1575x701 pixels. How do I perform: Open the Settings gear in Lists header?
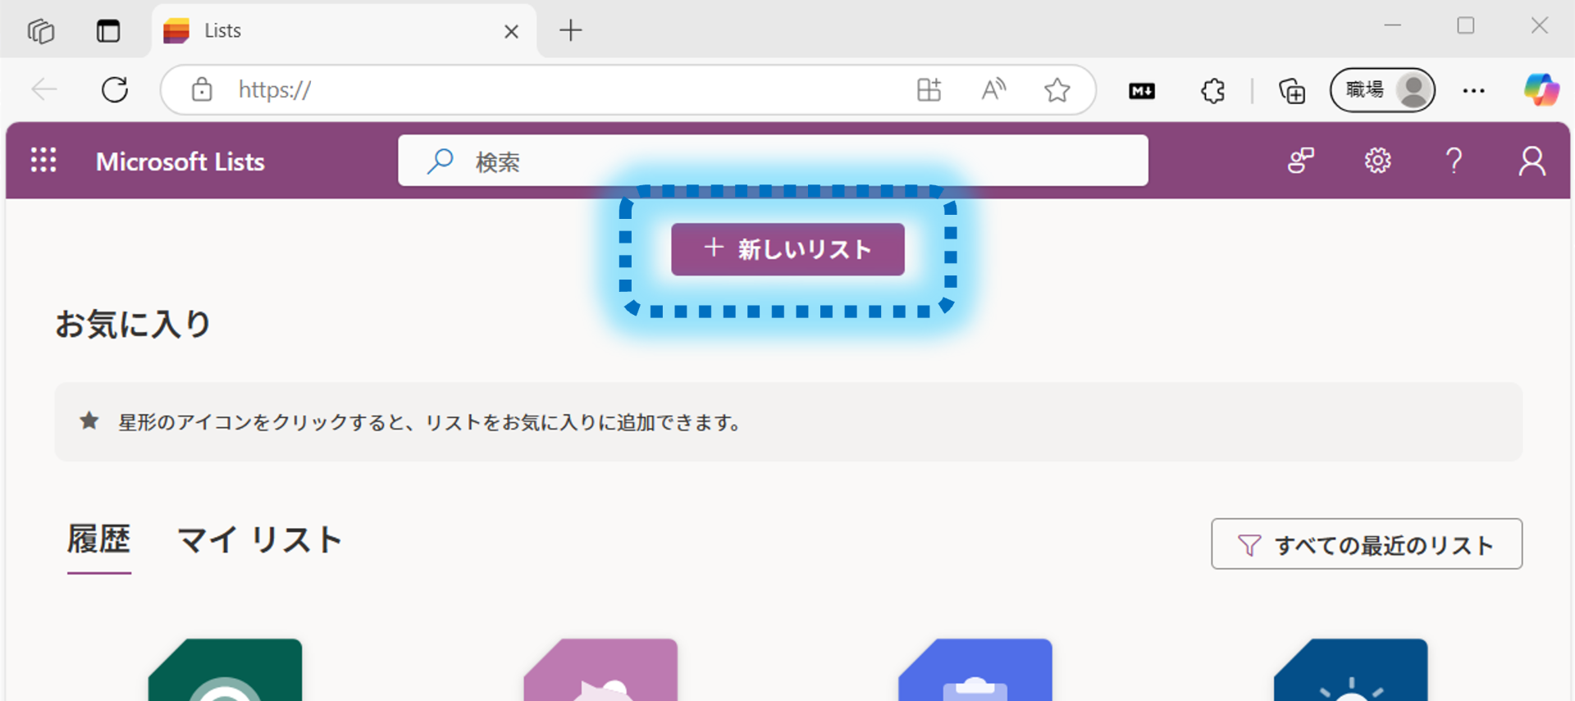[x=1377, y=161]
